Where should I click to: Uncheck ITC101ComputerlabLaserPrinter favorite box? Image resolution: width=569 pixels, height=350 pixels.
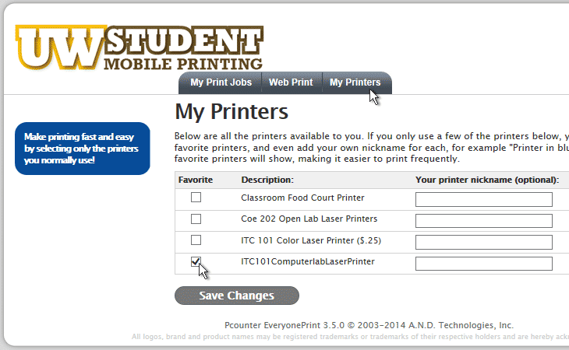[x=196, y=261]
